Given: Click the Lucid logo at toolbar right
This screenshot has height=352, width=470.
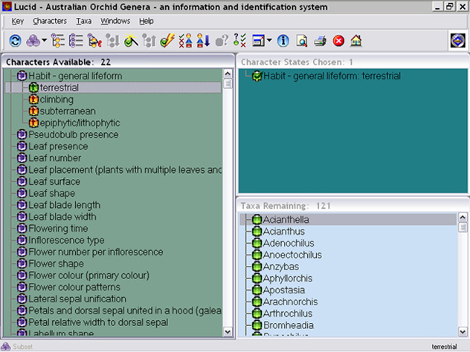Looking at the screenshot, I should [x=457, y=40].
